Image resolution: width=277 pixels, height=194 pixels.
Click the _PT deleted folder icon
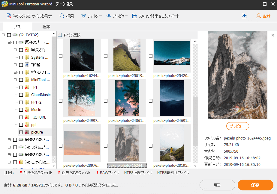[x=27, y=87]
